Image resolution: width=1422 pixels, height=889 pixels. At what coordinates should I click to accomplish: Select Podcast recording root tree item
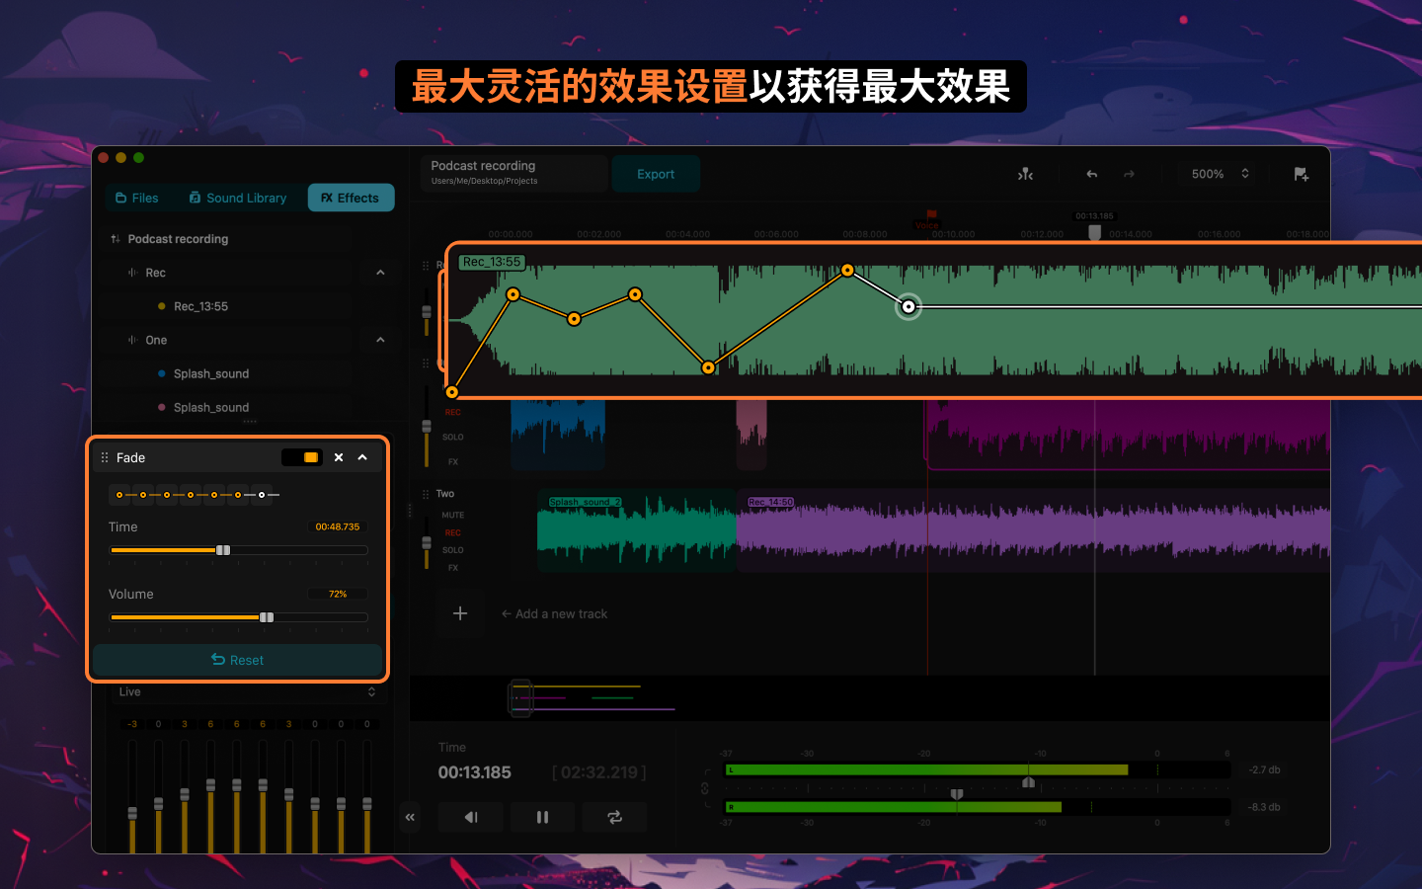[178, 239]
